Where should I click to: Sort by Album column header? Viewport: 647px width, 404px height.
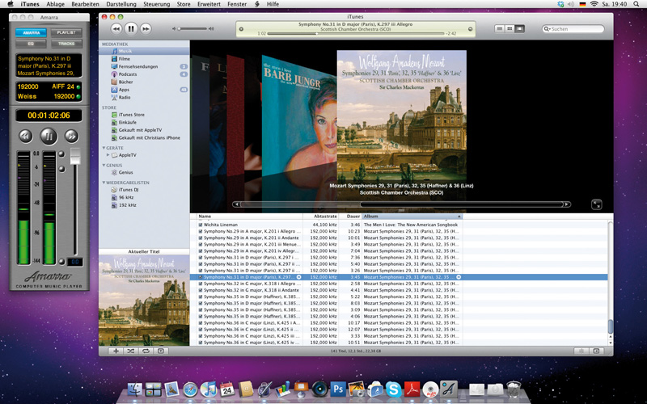412,216
